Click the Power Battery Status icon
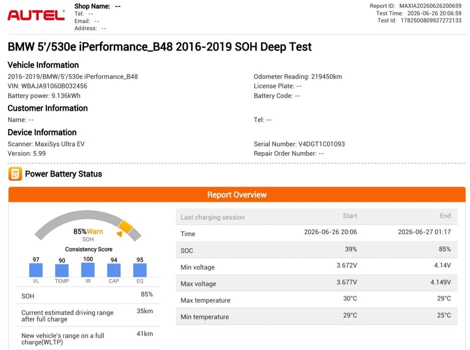 15,174
